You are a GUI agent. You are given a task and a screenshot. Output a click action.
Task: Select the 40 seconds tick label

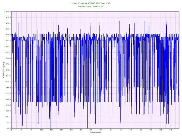click(x=21, y=130)
